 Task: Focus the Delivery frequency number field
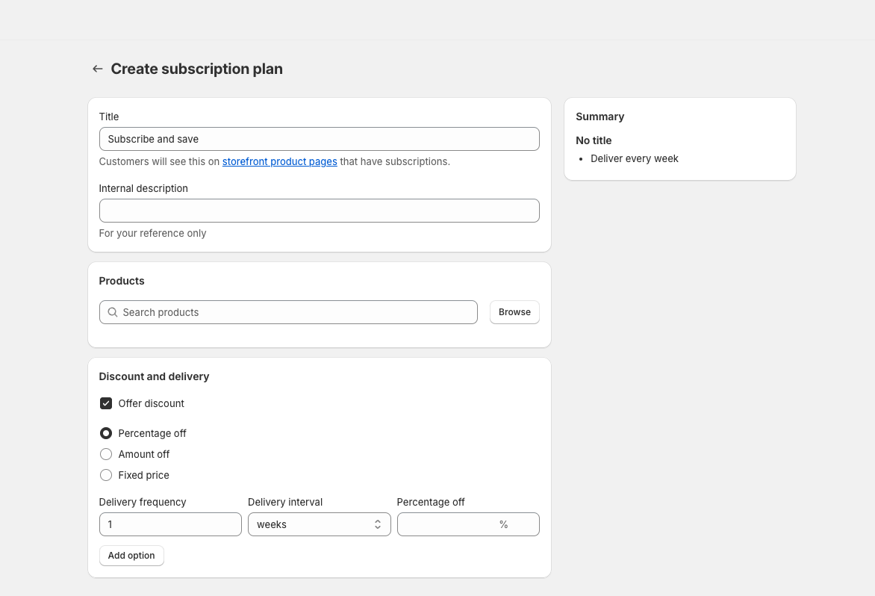pyautogui.click(x=170, y=524)
